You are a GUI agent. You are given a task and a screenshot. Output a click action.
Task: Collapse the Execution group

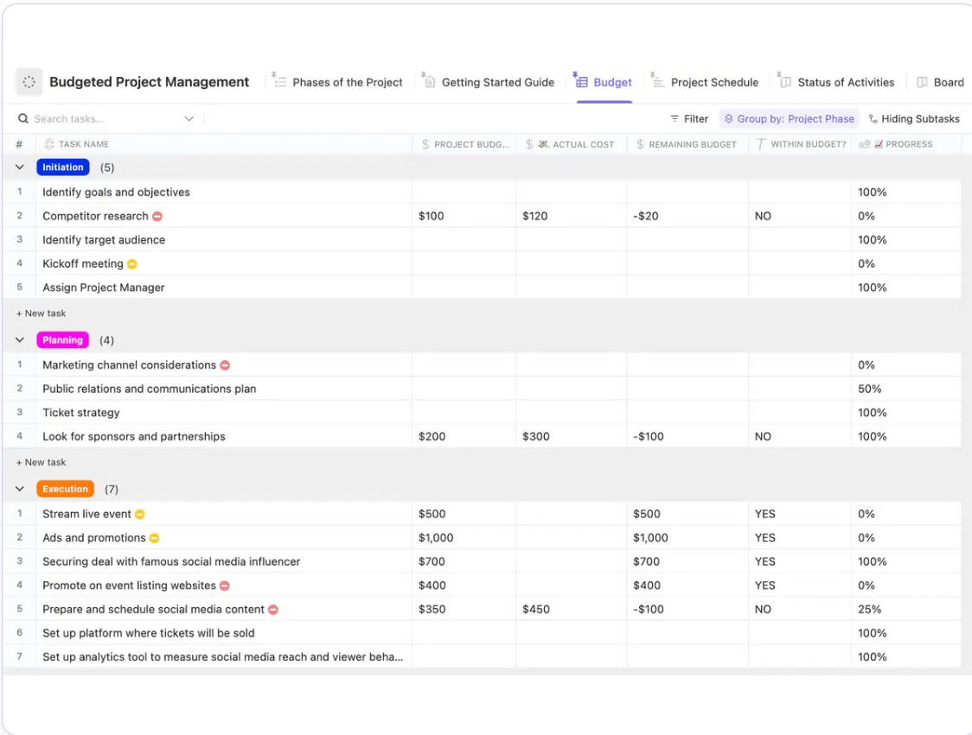20,489
